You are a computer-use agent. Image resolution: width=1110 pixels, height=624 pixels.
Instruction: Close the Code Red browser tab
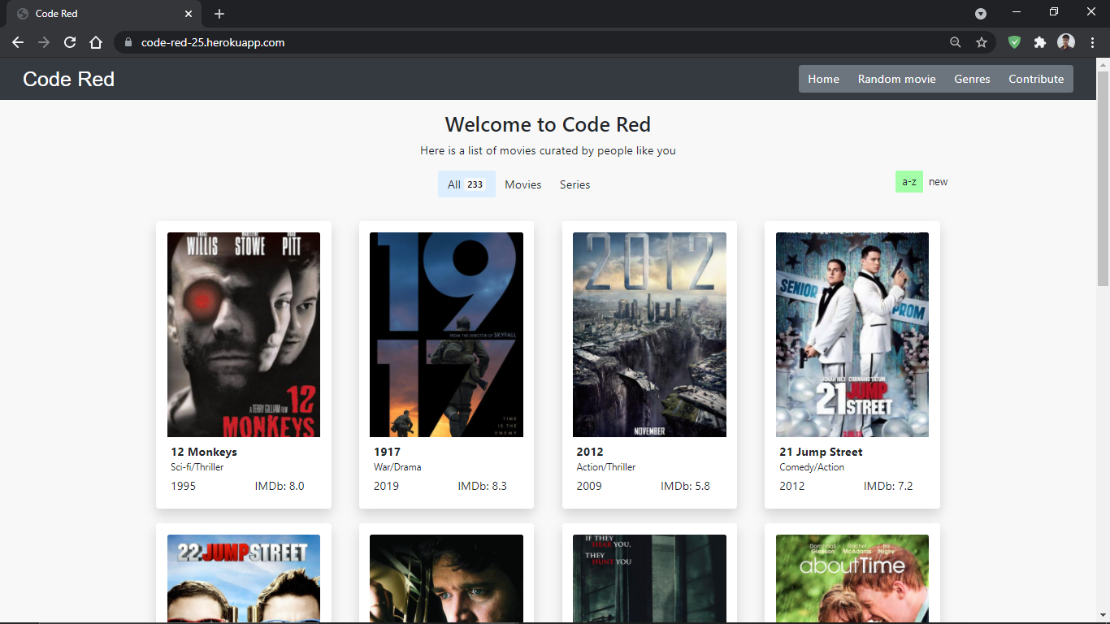click(x=189, y=14)
